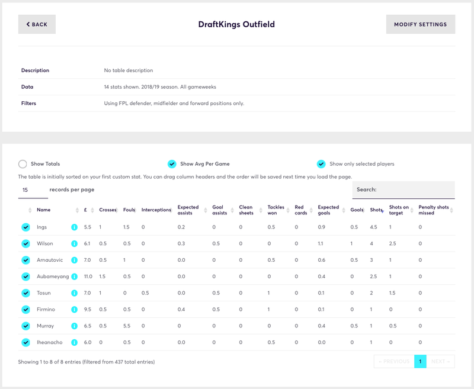Click player name Aubameyang
The image size is (474, 389).
click(53, 277)
